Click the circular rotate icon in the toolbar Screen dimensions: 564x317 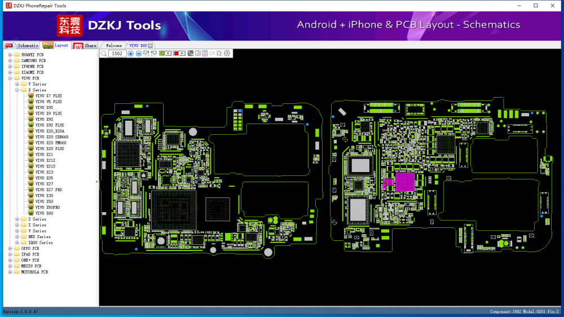coord(227,54)
